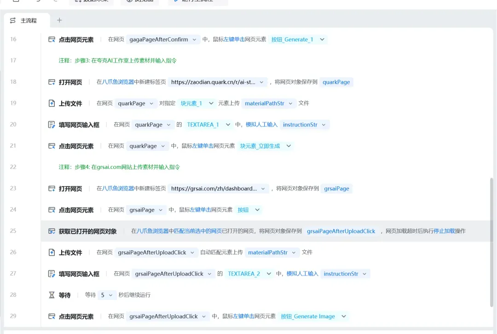
Task: Click the 左键单击 link on line 21
Action: click(x=202, y=146)
